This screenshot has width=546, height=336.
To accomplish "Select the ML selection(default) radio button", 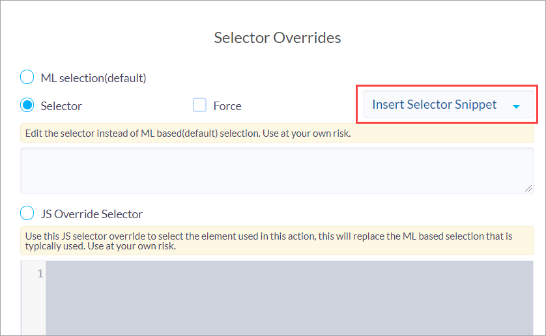I will (27, 77).
